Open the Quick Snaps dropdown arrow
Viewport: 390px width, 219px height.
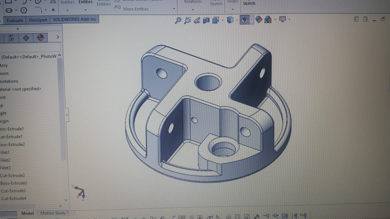tap(232, 9)
